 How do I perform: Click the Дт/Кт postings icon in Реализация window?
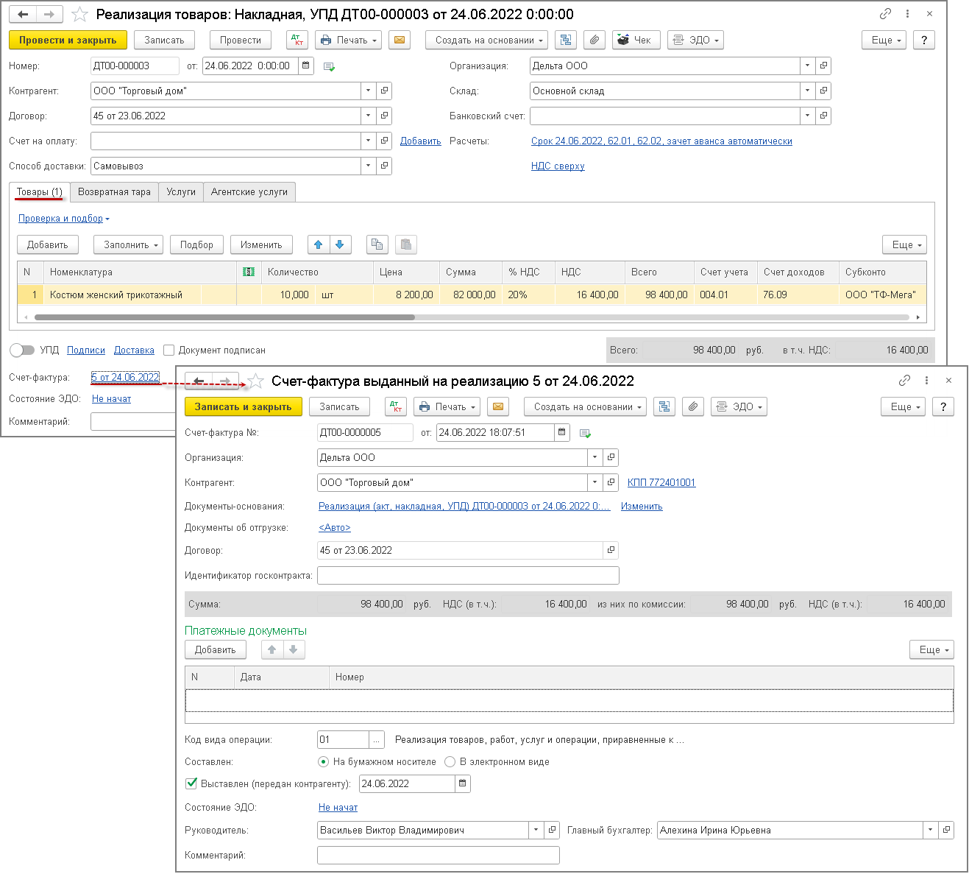point(297,40)
